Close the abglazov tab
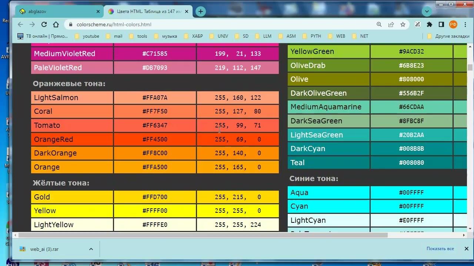 tap(98, 11)
